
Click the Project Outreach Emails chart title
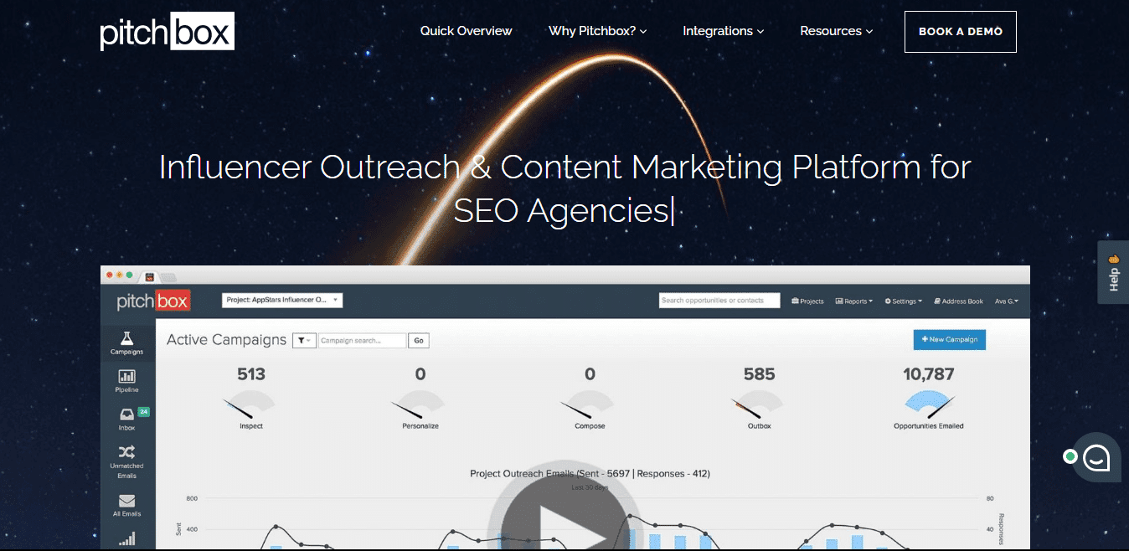point(590,474)
